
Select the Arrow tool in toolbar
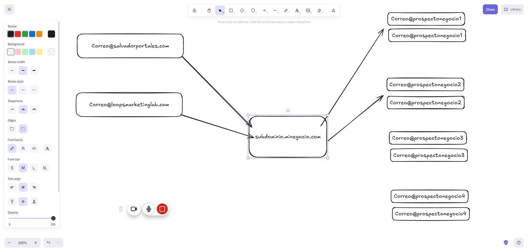(x=264, y=11)
